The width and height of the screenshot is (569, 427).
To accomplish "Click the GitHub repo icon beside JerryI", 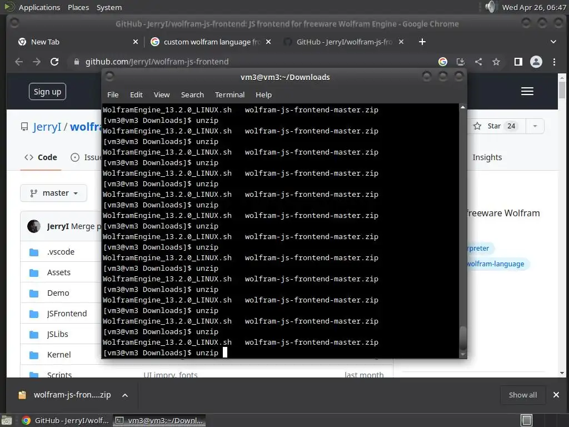I will pyautogui.click(x=24, y=127).
